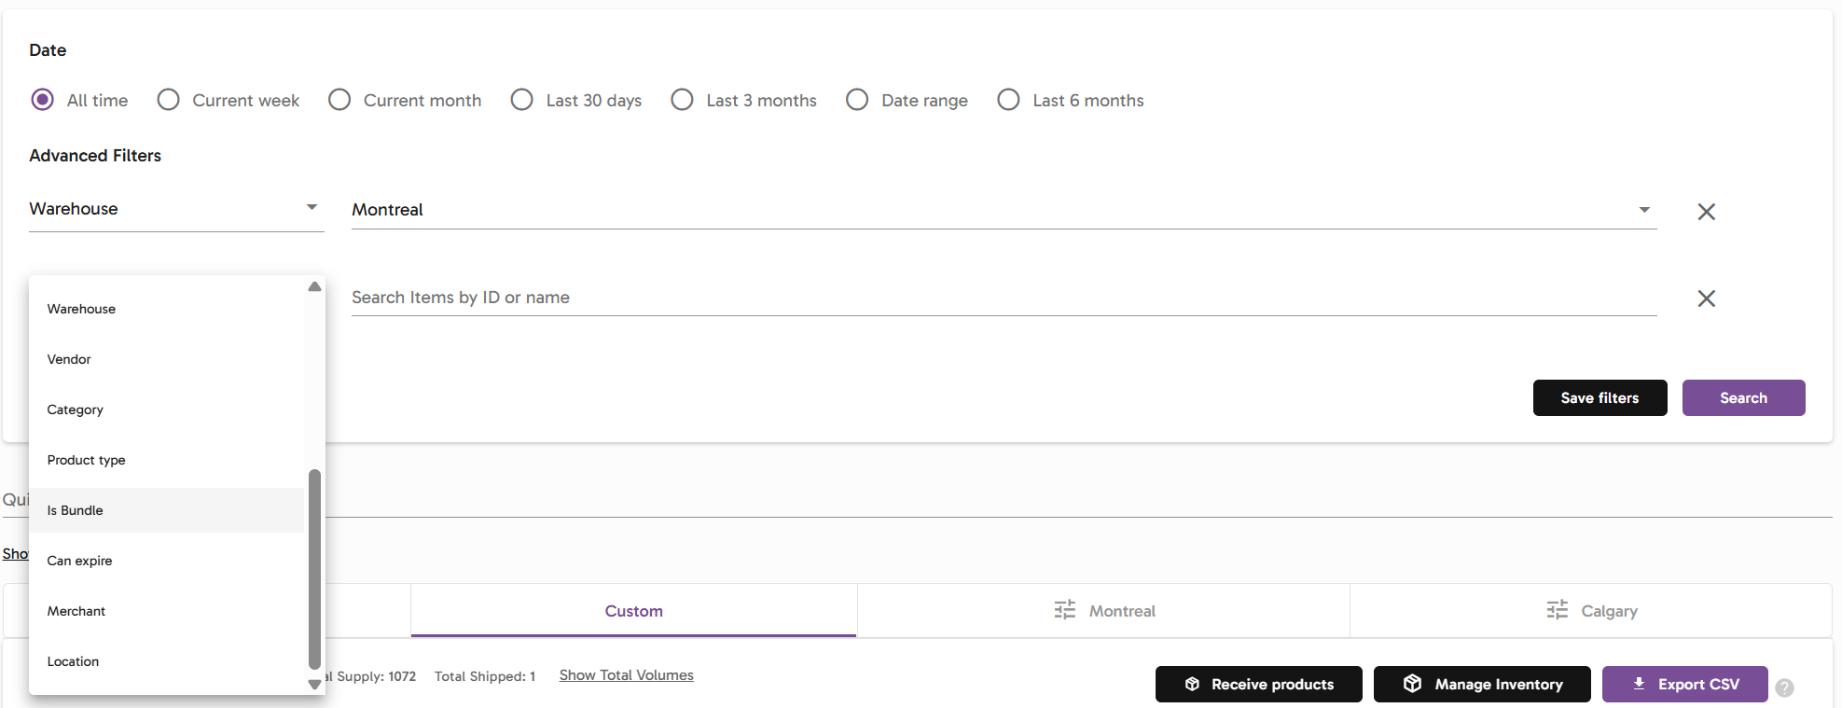Click the dropdown list scrollbar thumb

pos(314,569)
